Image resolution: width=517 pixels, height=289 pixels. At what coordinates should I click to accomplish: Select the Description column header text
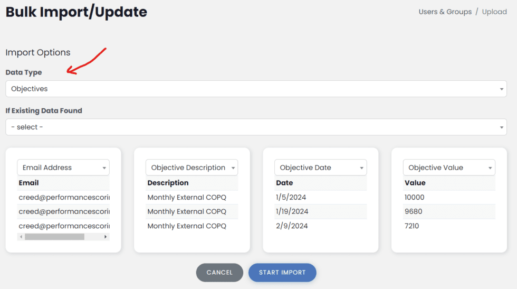(x=168, y=183)
